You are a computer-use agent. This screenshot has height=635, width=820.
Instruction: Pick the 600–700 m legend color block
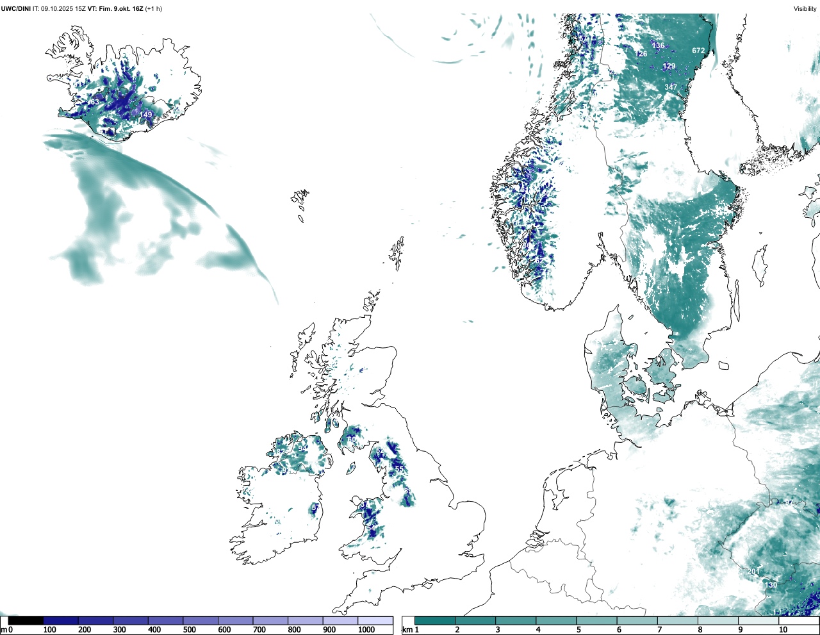tap(235, 620)
